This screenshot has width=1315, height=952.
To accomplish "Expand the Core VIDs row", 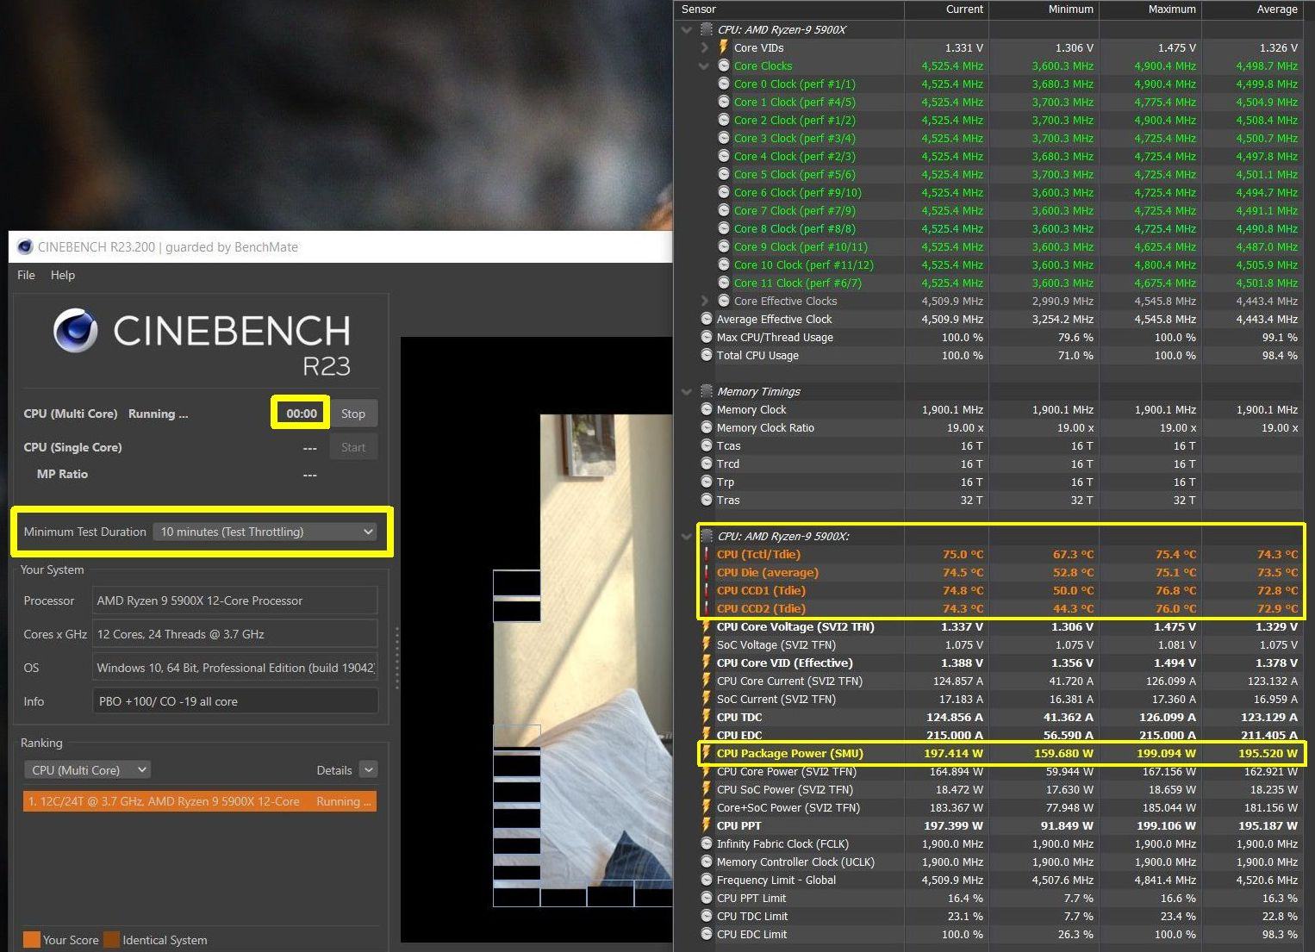I will pyautogui.click(x=705, y=47).
